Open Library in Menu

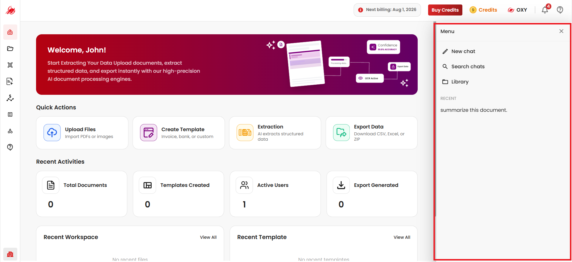(460, 82)
